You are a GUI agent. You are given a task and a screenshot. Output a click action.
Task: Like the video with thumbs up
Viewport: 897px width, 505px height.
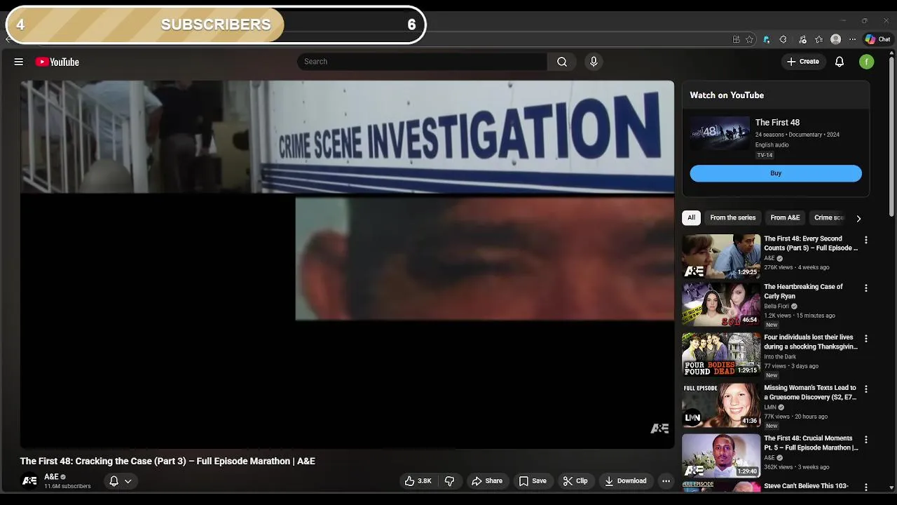[418, 481]
